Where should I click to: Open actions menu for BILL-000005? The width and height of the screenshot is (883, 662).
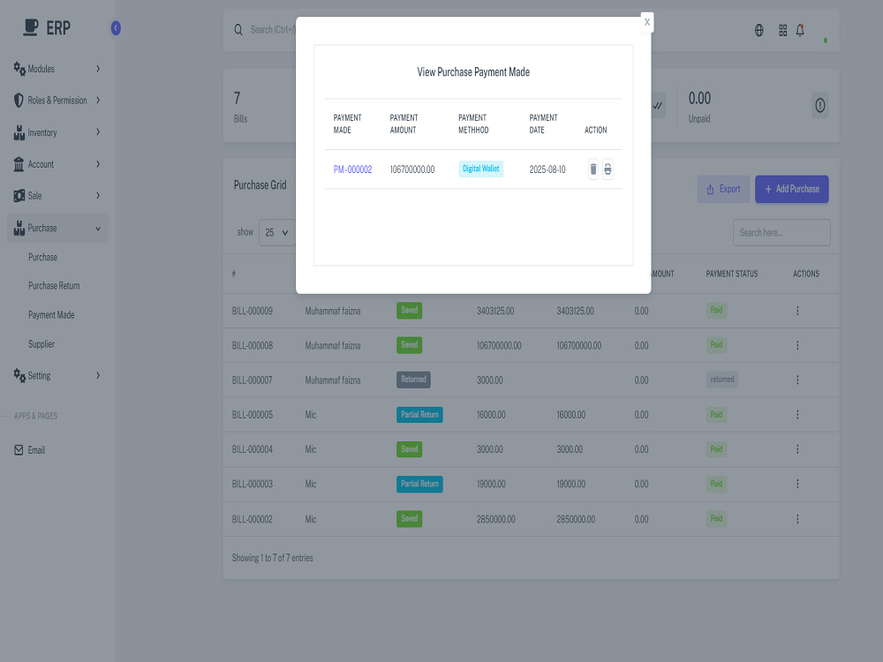click(x=797, y=415)
